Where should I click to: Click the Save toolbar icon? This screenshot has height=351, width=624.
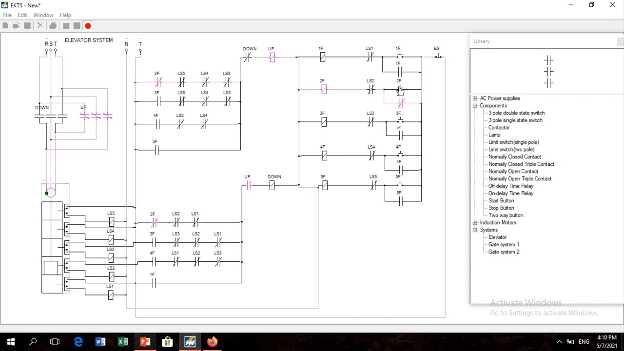27,26
